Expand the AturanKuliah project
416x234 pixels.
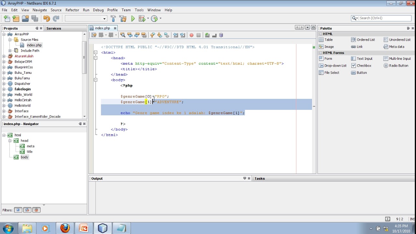point(4,56)
